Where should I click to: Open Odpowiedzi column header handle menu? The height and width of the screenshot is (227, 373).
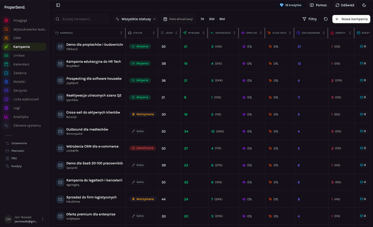234,33
